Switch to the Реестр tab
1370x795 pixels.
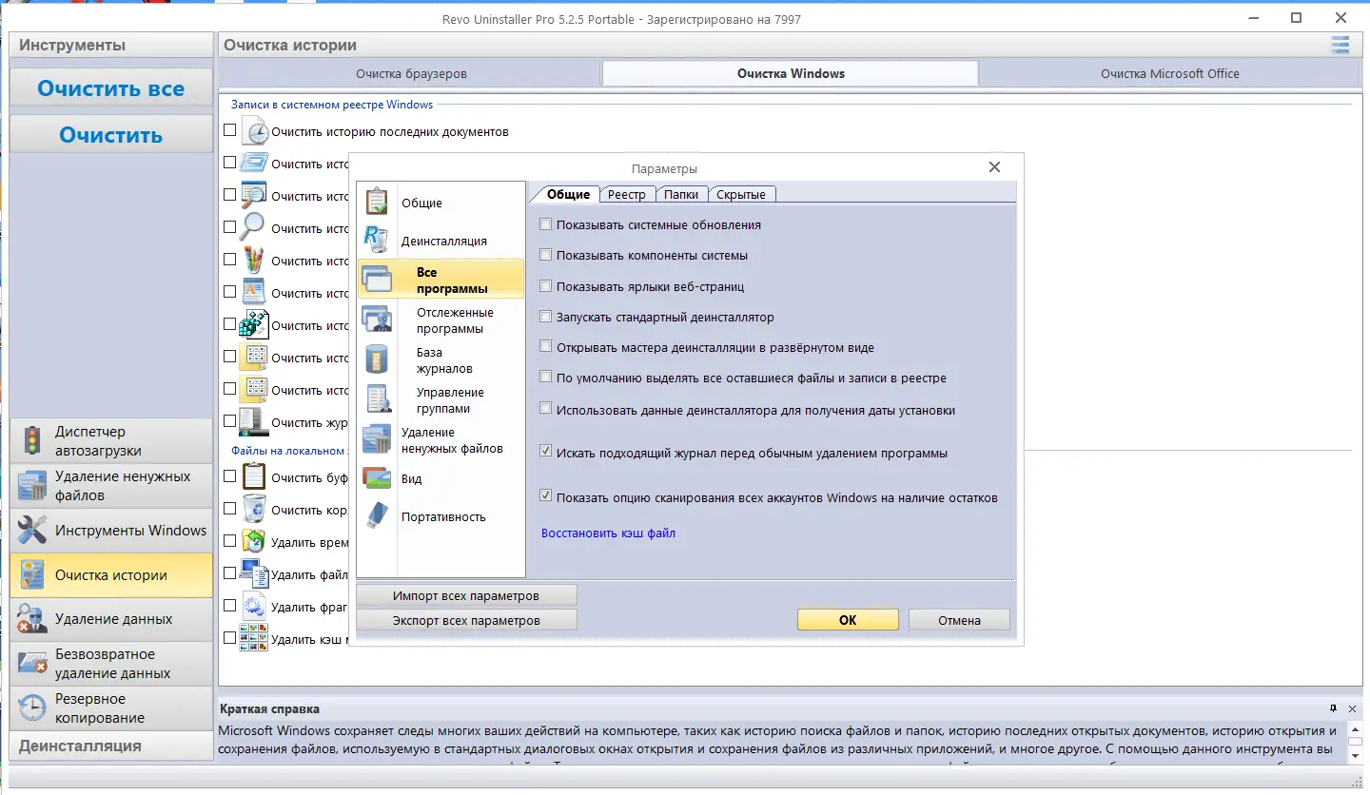point(627,194)
